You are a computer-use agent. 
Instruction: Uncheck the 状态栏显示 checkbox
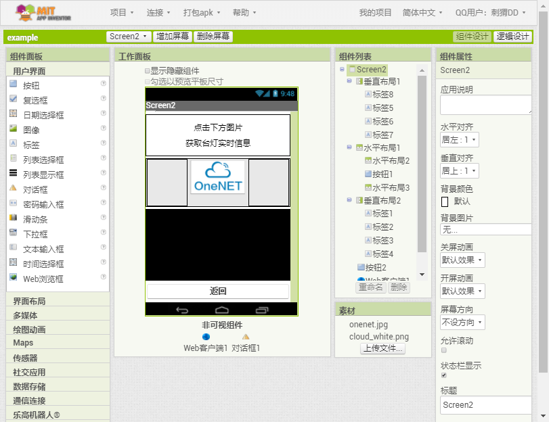coord(444,375)
